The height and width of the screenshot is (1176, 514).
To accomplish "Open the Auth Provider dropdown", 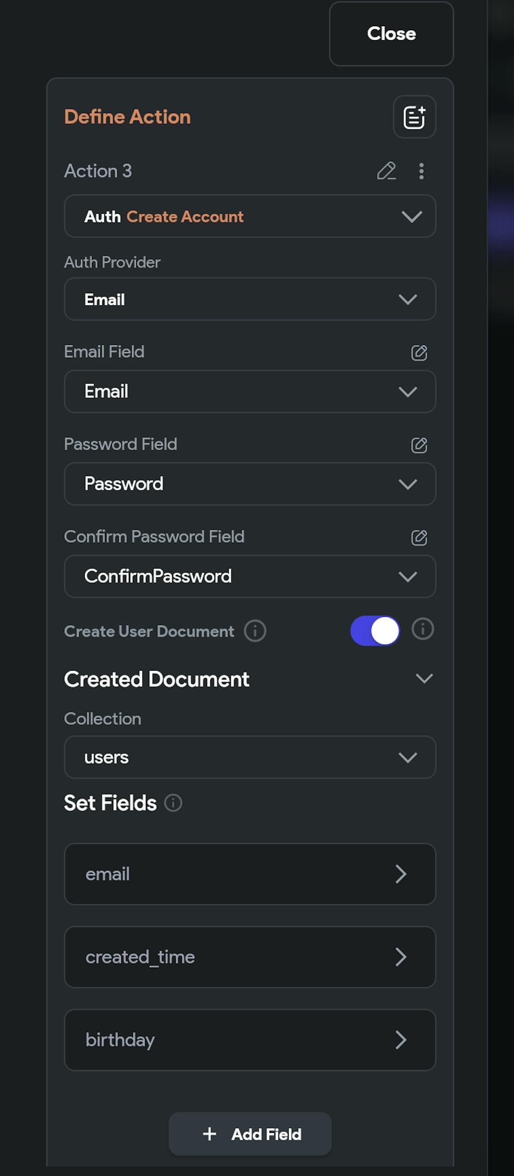I will [250, 299].
